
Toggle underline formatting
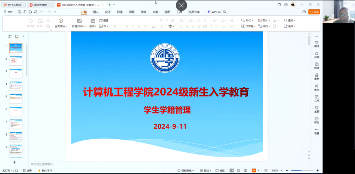tap(127, 26)
